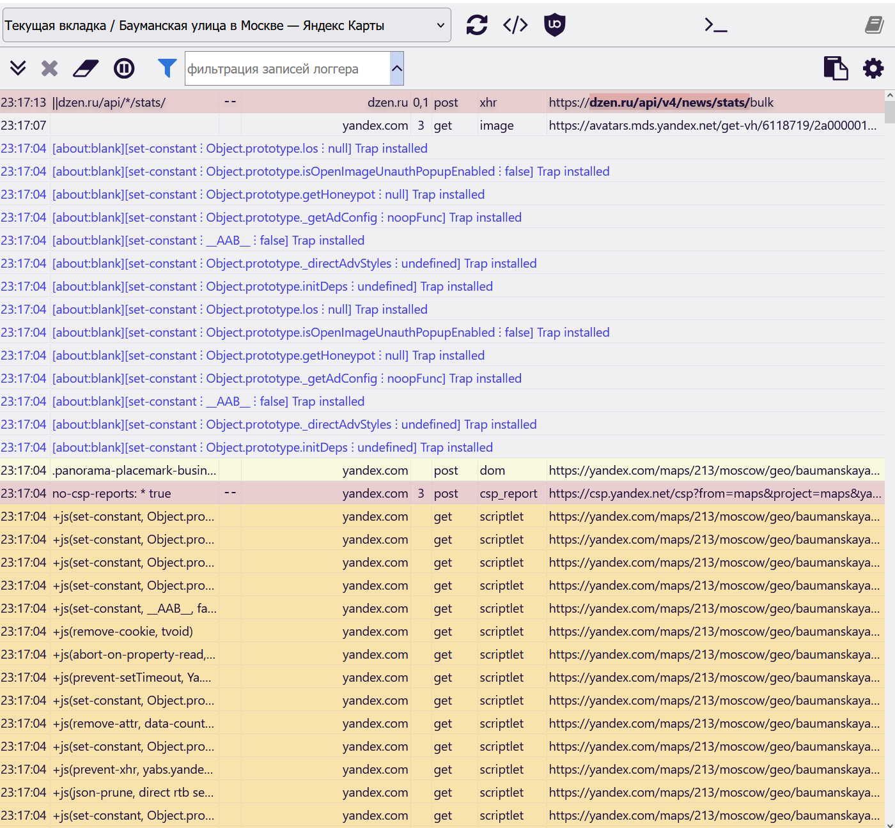Screen dimensions: 895x828
Task: Select the 23:17:07 image request row
Action: tap(442, 125)
